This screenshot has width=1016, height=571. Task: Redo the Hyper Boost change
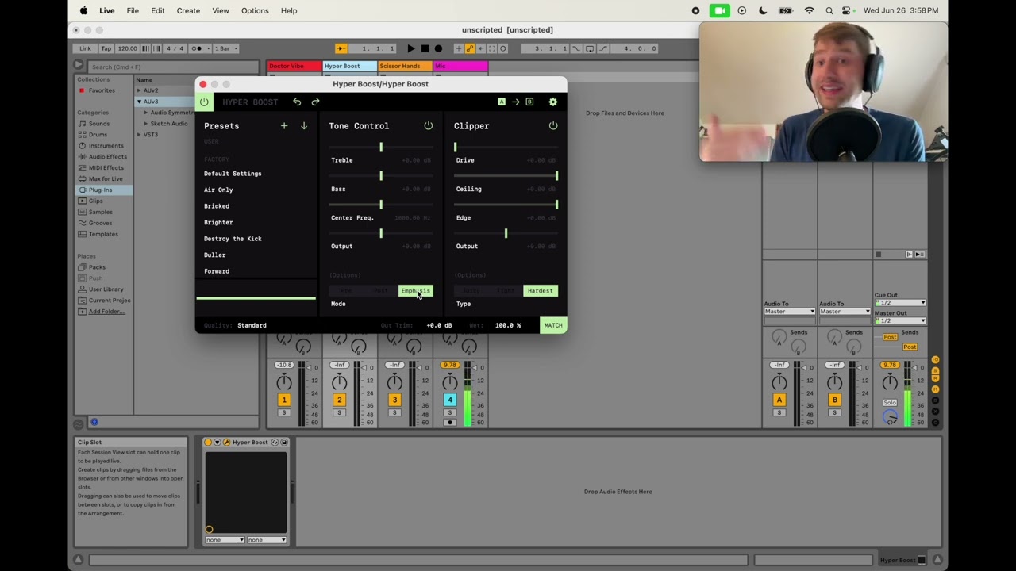pos(315,102)
